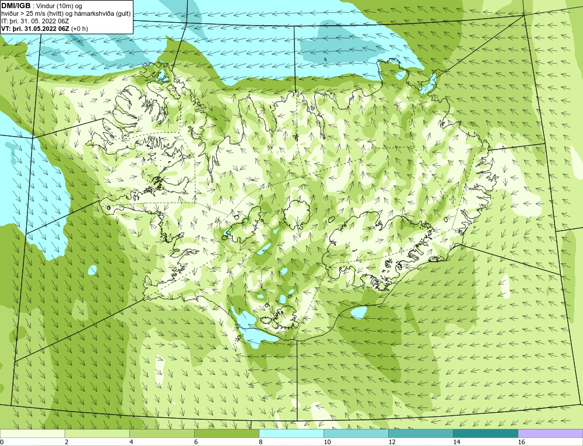Click the dark teal 14–16 m/s legend swatch

[x=486, y=433]
